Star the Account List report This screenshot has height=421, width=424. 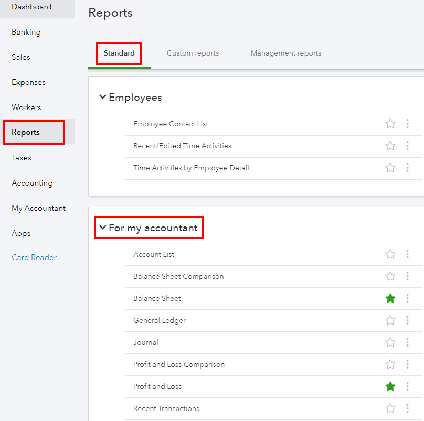pos(390,254)
